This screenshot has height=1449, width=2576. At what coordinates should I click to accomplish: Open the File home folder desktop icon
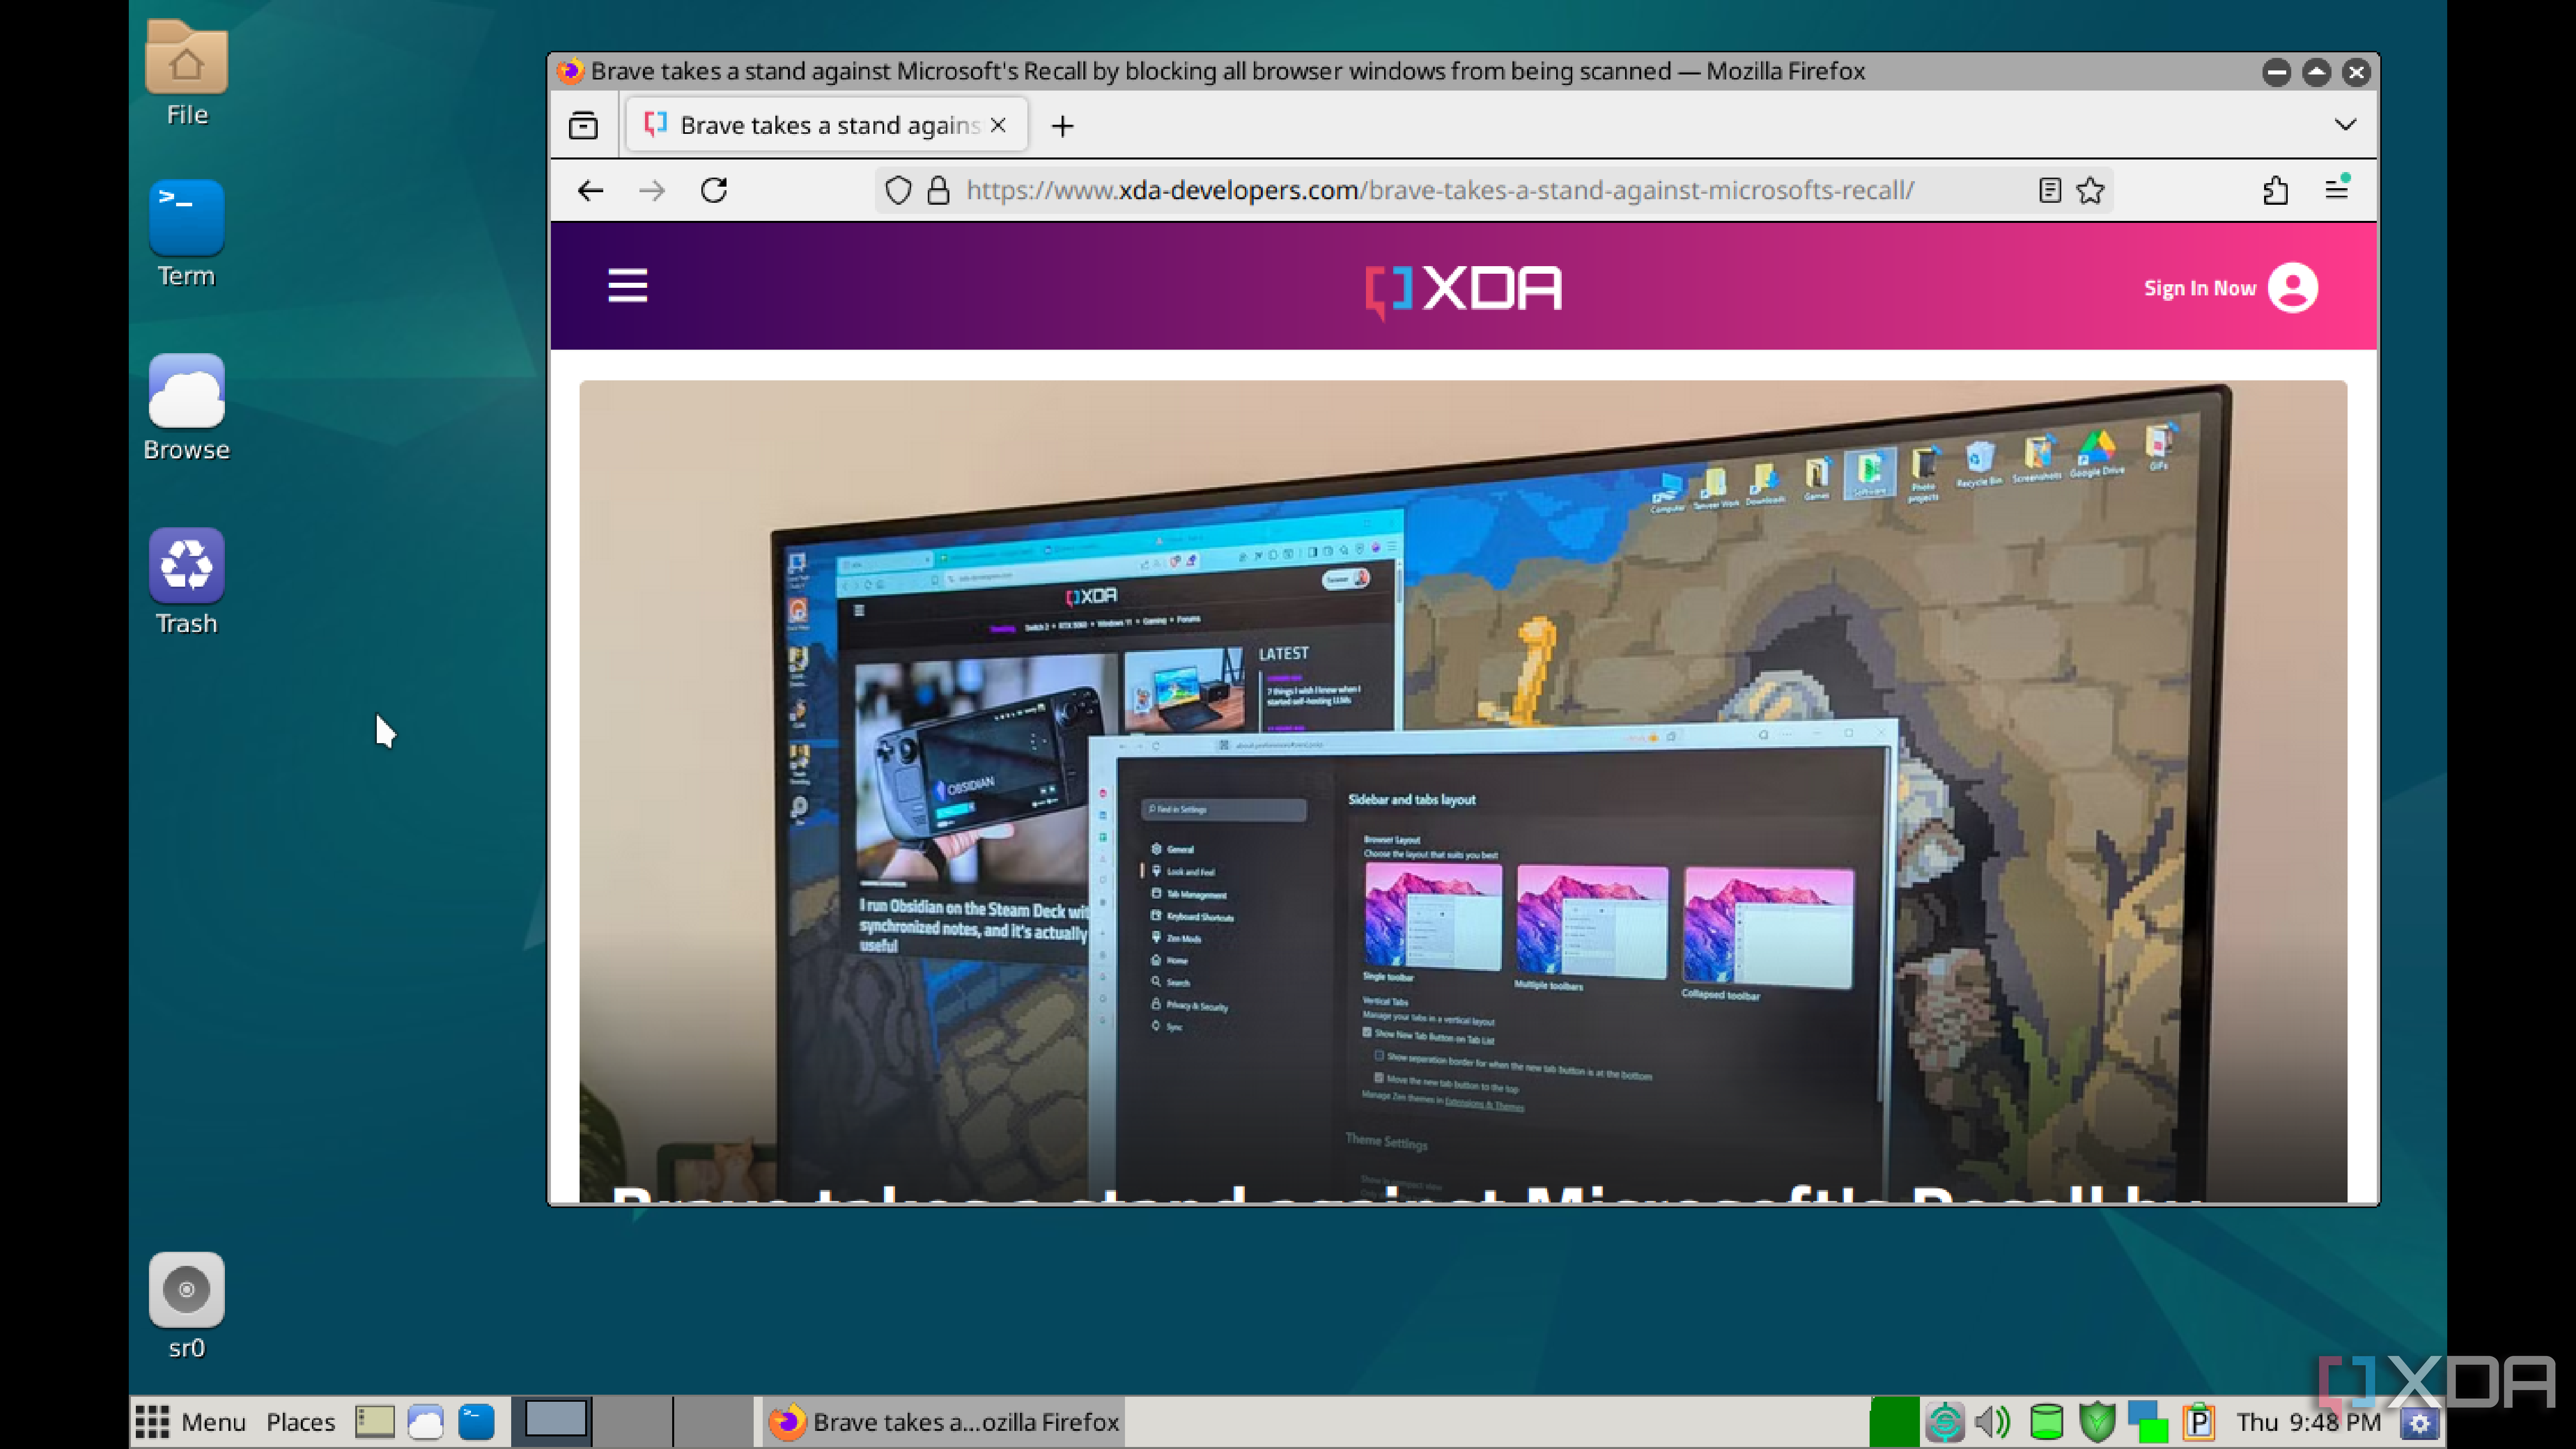coord(186,73)
